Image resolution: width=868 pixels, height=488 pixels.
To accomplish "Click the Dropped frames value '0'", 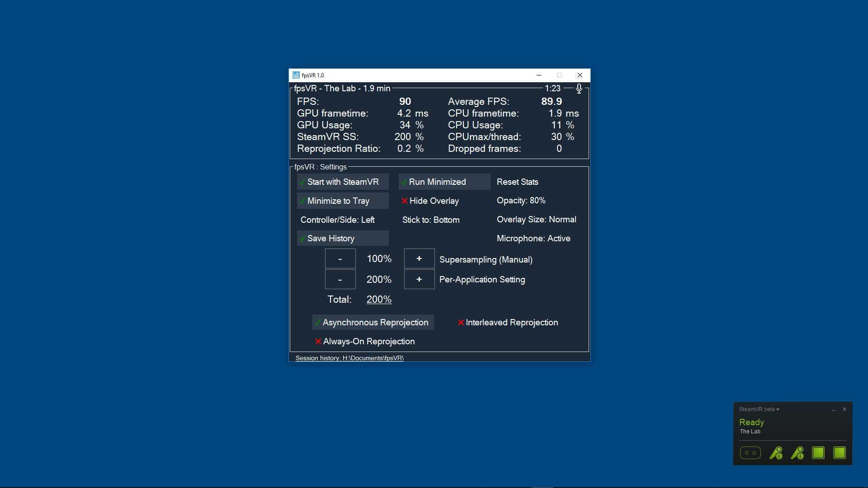I will pos(559,148).
